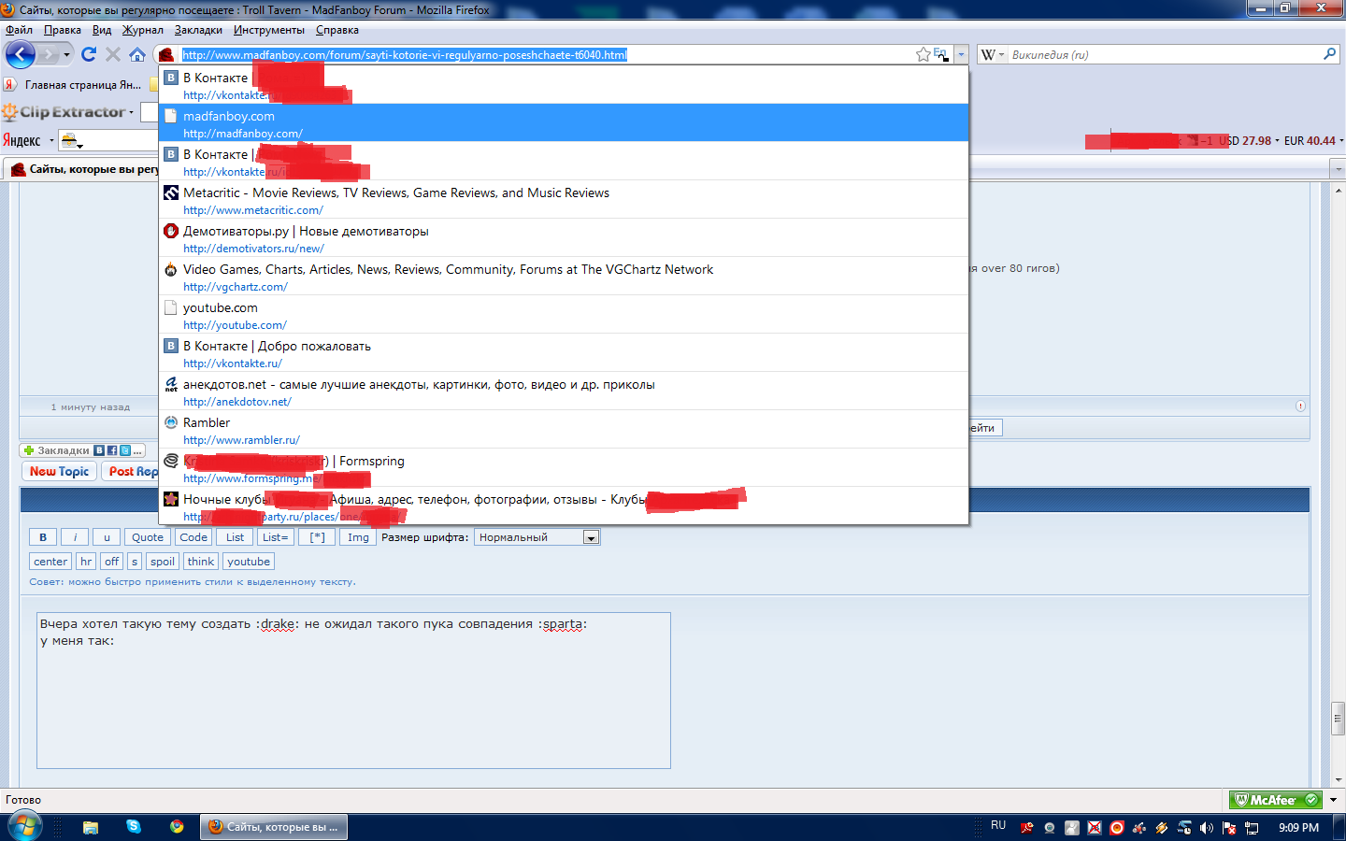Click the New Topic button
The width and height of the screenshot is (1346, 841).
coord(59,472)
